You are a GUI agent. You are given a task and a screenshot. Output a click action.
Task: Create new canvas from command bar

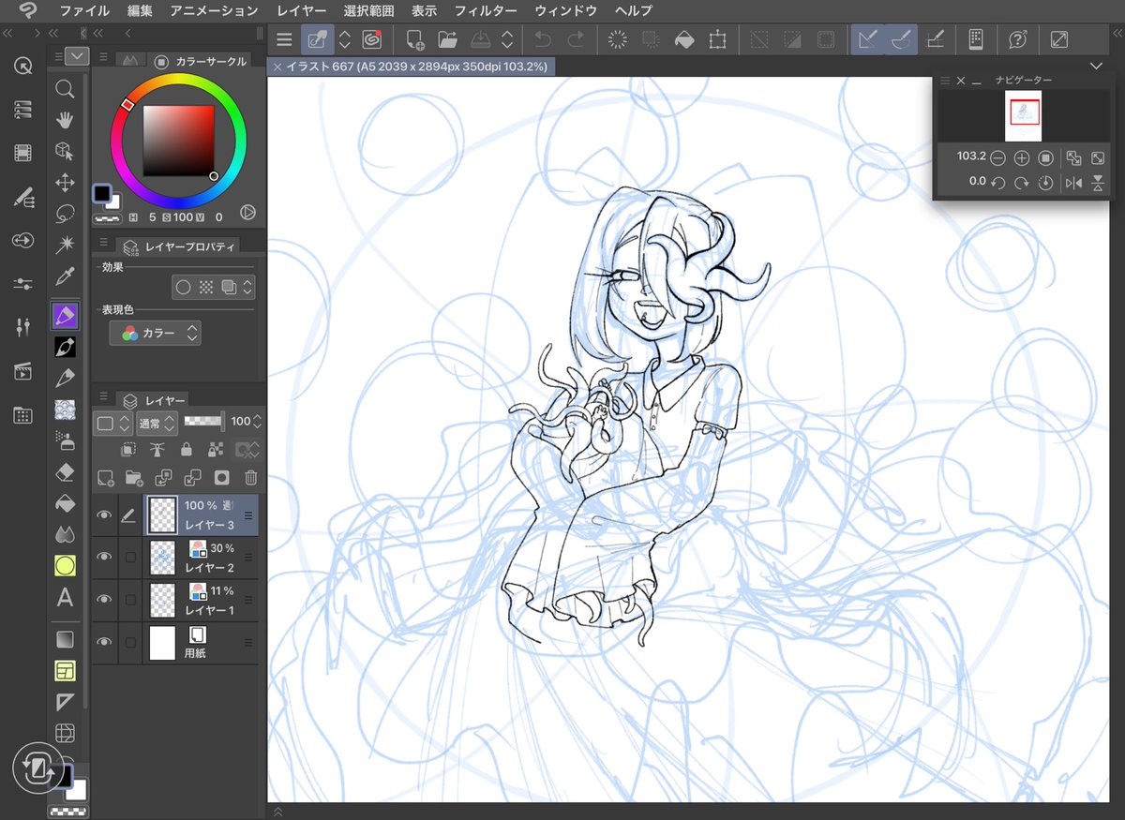(x=414, y=39)
